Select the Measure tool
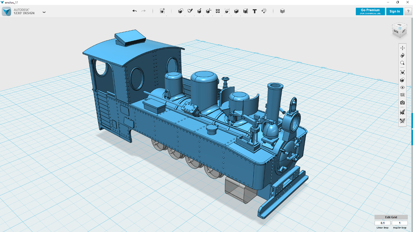 pos(246,11)
